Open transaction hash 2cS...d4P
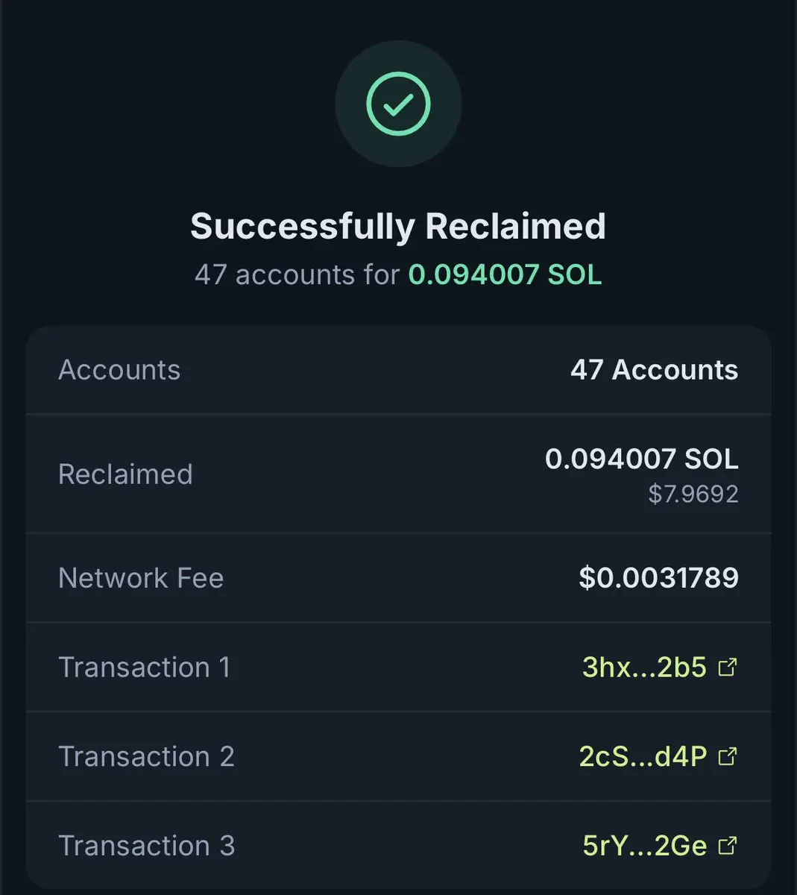This screenshot has width=797, height=895. (643, 756)
